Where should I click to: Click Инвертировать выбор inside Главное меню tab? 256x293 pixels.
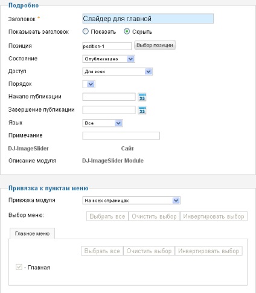tap(209, 251)
